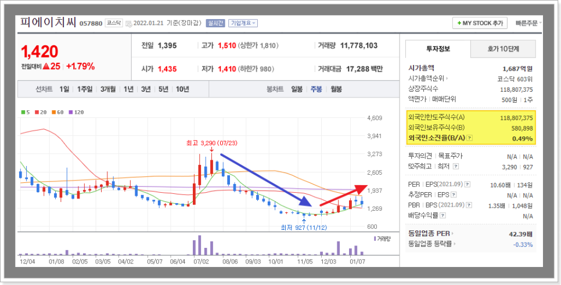Image resolution: width=561 pixels, height=285 pixels.
Task: Select the 10년 line chart period
Action: [182, 89]
